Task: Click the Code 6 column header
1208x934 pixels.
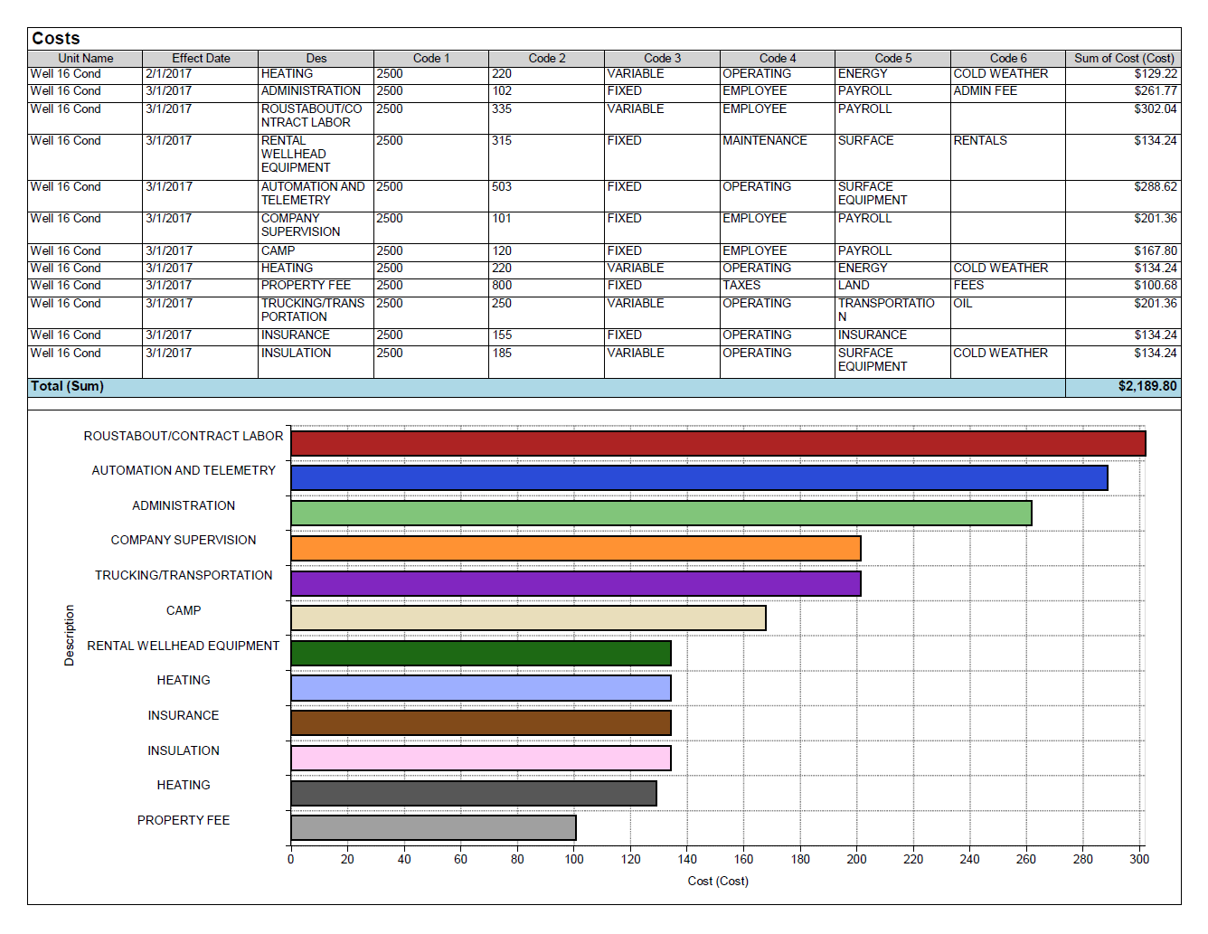Action: click(x=1008, y=58)
